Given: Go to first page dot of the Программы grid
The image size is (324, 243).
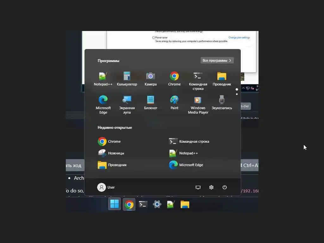Looking at the screenshot, I should (x=237, y=89).
